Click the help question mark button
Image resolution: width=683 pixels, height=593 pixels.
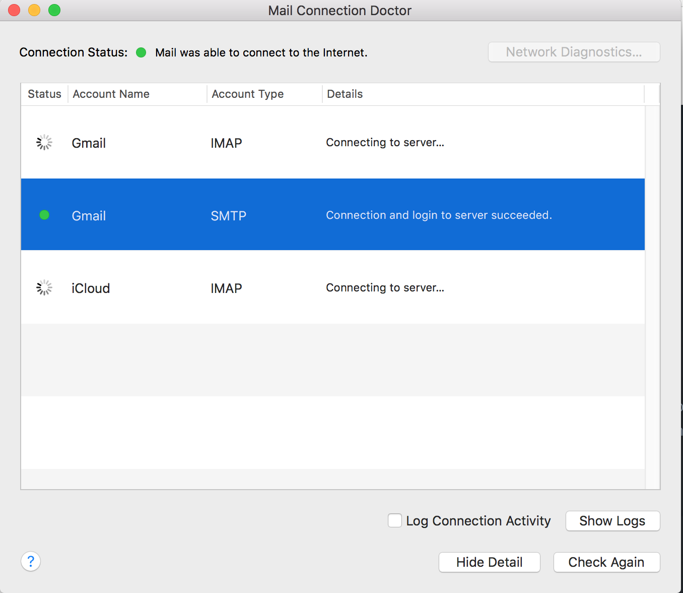point(31,561)
